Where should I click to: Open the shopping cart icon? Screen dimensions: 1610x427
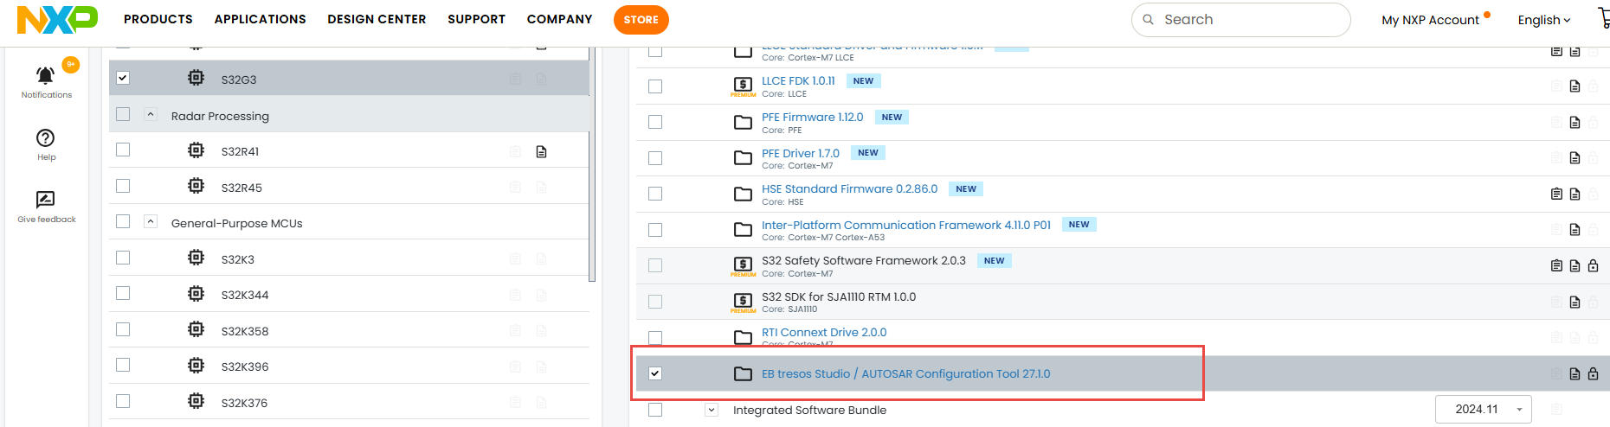1603,19
